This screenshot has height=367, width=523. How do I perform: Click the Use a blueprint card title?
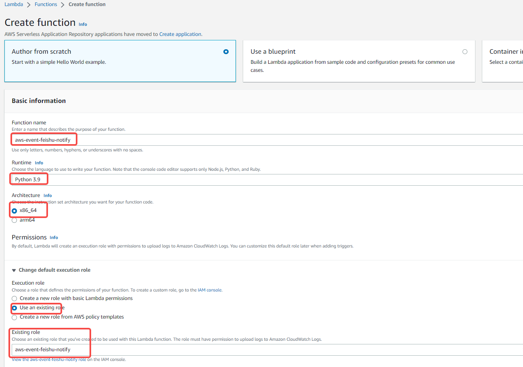(x=273, y=52)
